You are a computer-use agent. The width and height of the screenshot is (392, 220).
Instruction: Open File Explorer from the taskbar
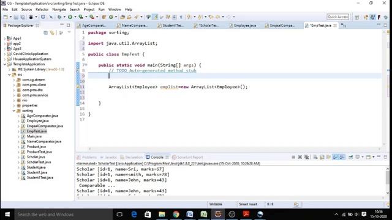(162, 215)
